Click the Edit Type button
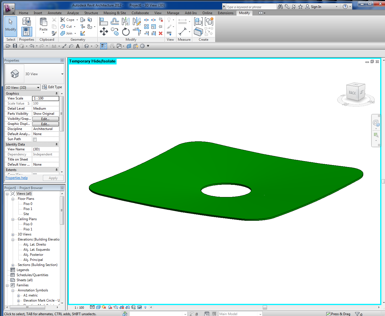385x316 pixels. pyautogui.click(x=52, y=87)
